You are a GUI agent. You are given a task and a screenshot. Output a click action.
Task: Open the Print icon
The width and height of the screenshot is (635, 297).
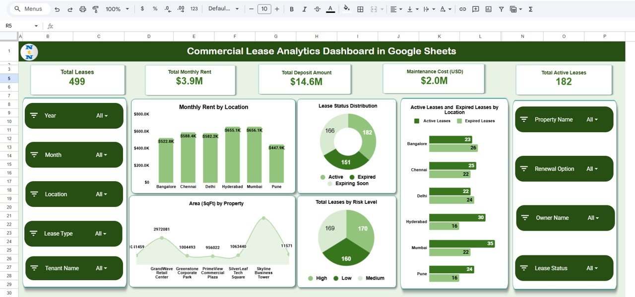tap(82, 9)
